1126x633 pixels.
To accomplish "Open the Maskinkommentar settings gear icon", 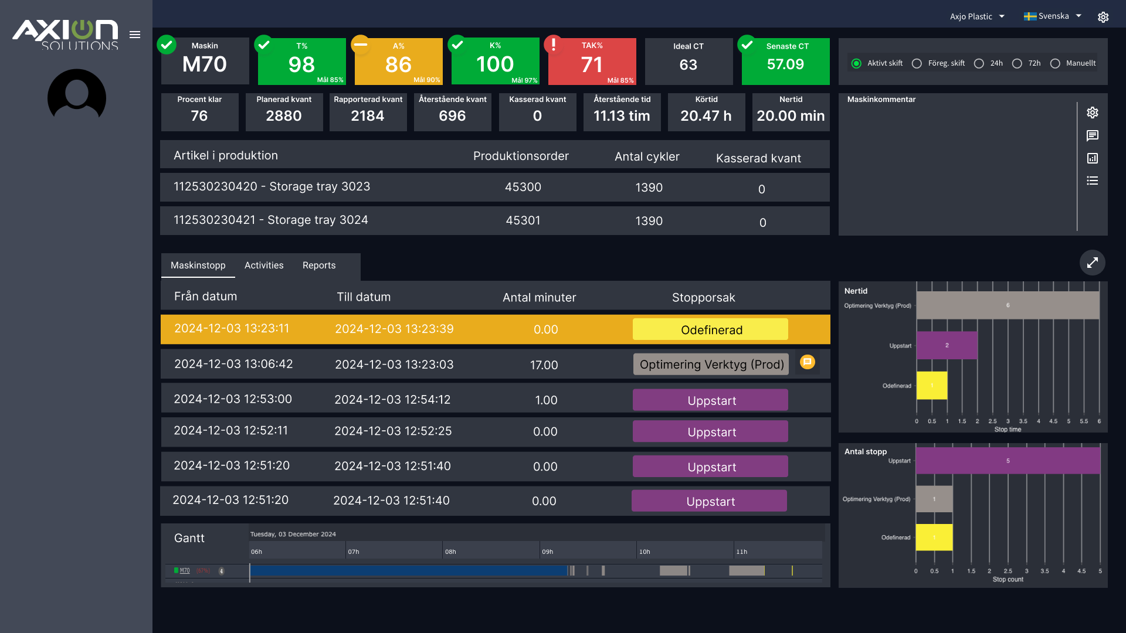I will coord(1093,113).
